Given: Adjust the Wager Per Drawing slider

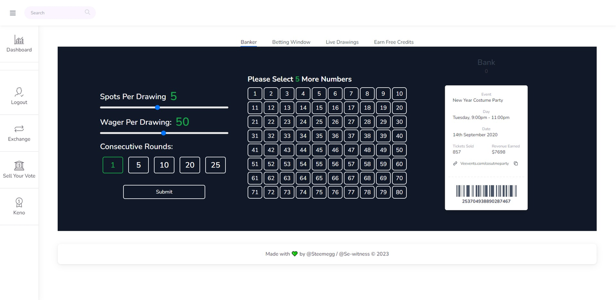Looking at the screenshot, I should click(164, 133).
